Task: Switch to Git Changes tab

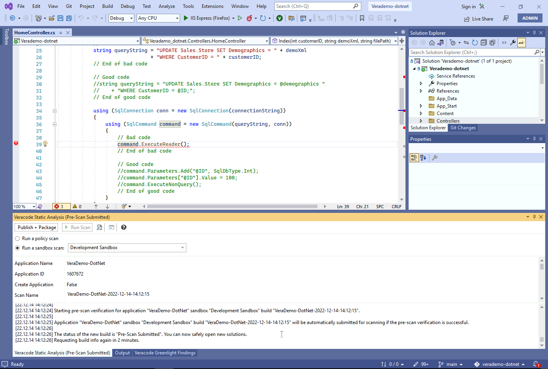Action: [463, 128]
